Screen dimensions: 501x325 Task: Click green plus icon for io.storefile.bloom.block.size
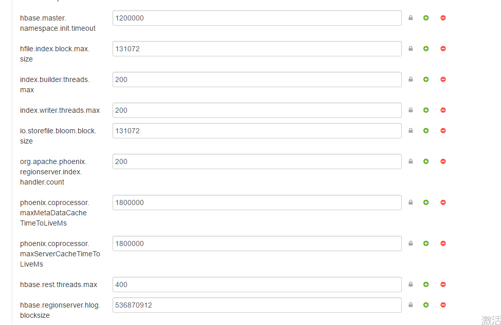(426, 131)
